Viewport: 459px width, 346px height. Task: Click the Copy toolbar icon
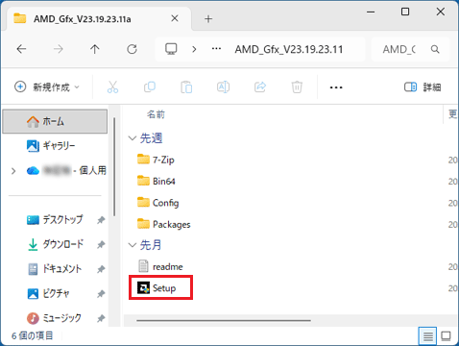150,86
